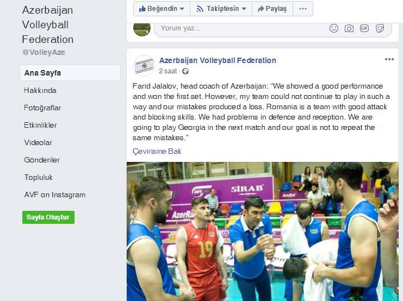
Task: Open the Hakkında section
Action: 40,90
